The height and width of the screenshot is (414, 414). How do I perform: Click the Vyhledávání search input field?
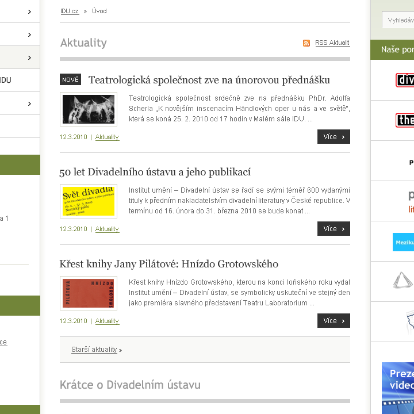click(398, 20)
